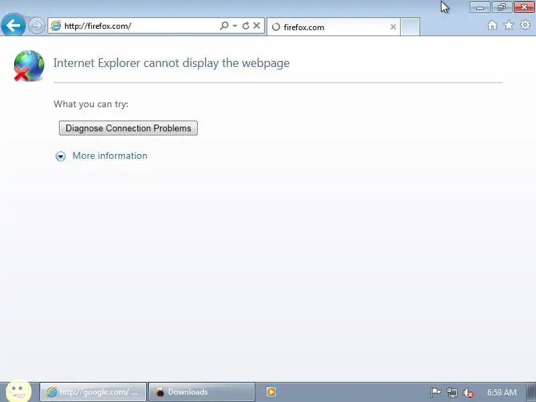Open the muted volume tray icon
The width and height of the screenshot is (536, 402).
point(468,393)
